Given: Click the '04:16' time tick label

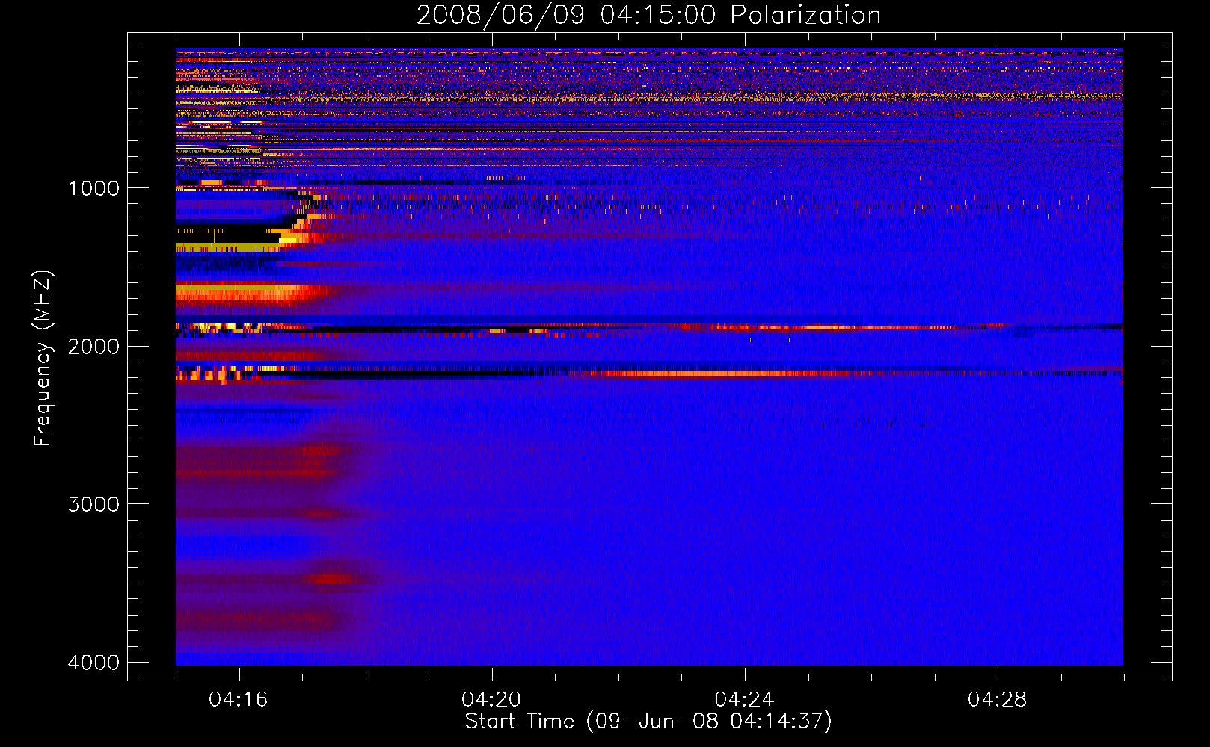Looking at the screenshot, I should [x=239, y=699].
